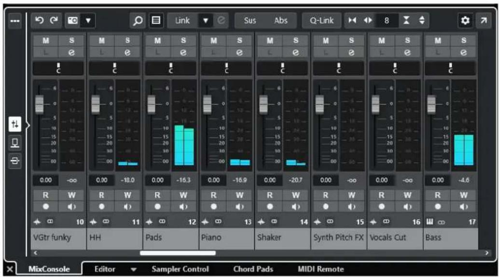Enable Write automation on HH channel
This screenshot has height=277, width=499.
point(127,195)
